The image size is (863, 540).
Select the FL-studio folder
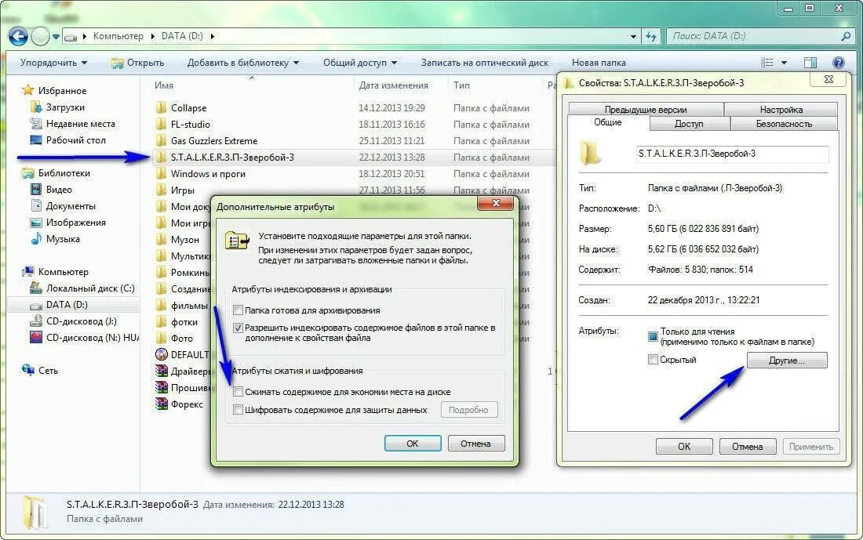tap(190, 125)
